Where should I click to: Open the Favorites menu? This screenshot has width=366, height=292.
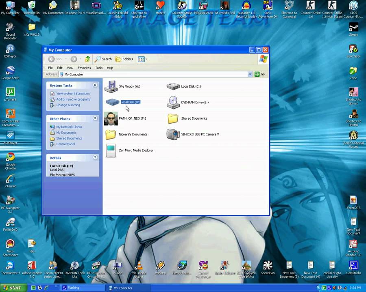[84, 68]
